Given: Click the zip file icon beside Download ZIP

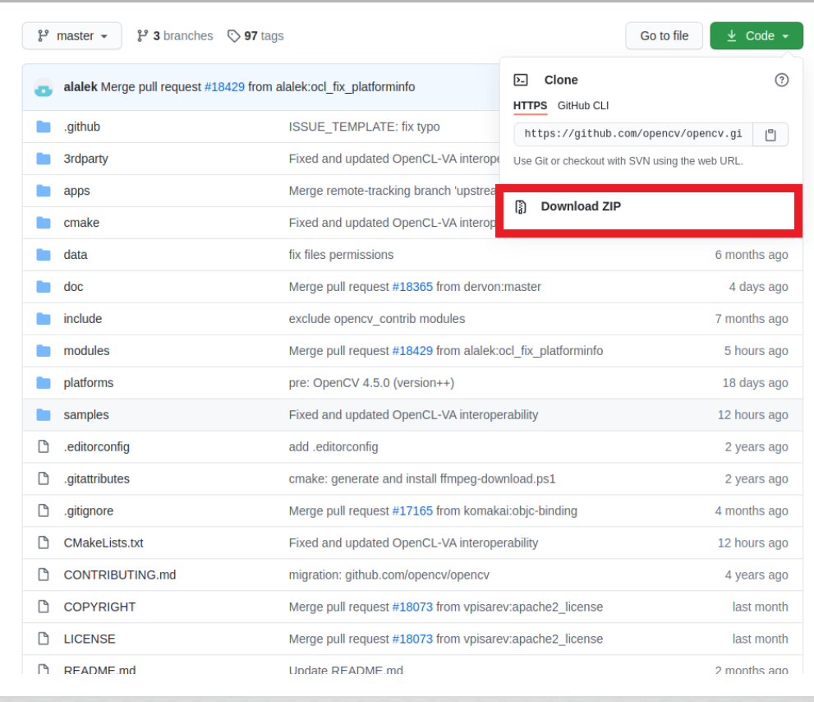Looking at the screenshot, I should click(520, 207).
